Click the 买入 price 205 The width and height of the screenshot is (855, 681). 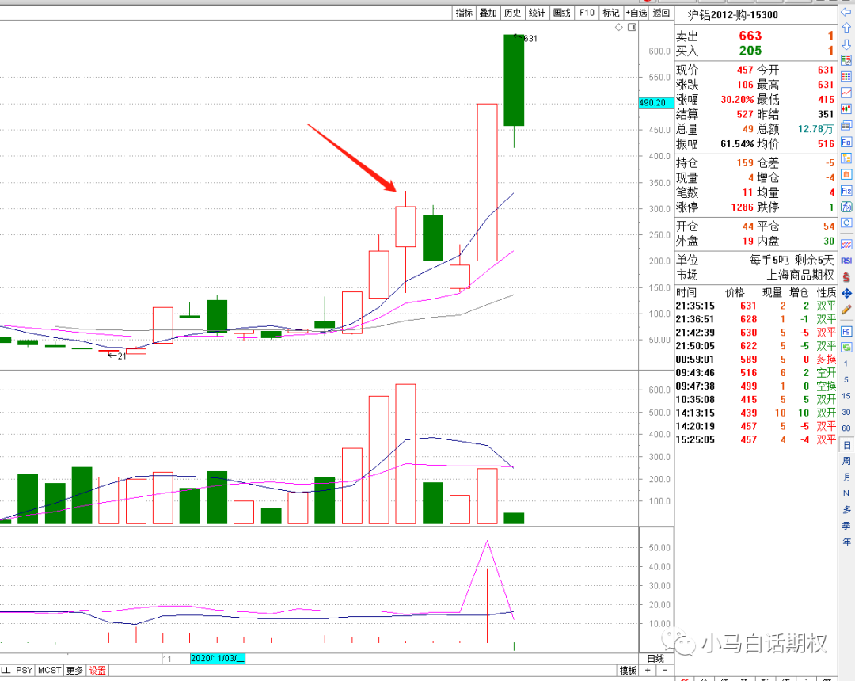[x=750, y=51]
